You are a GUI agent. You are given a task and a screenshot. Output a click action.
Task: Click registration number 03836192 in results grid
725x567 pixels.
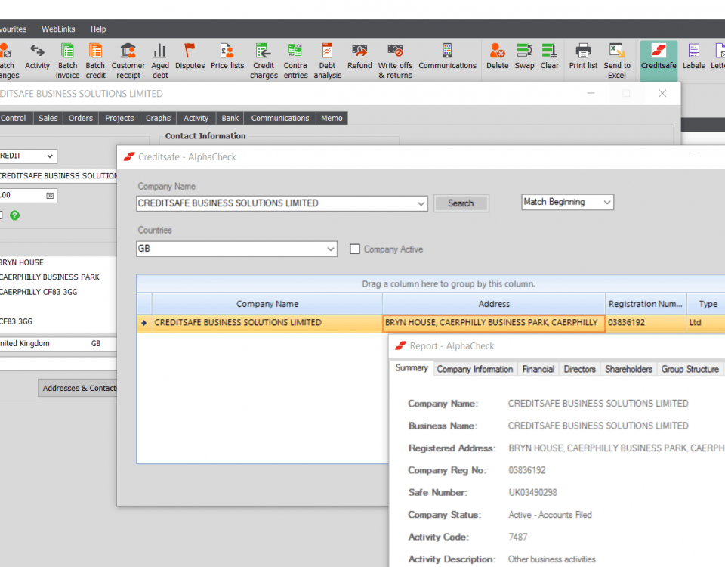[646, 323]
